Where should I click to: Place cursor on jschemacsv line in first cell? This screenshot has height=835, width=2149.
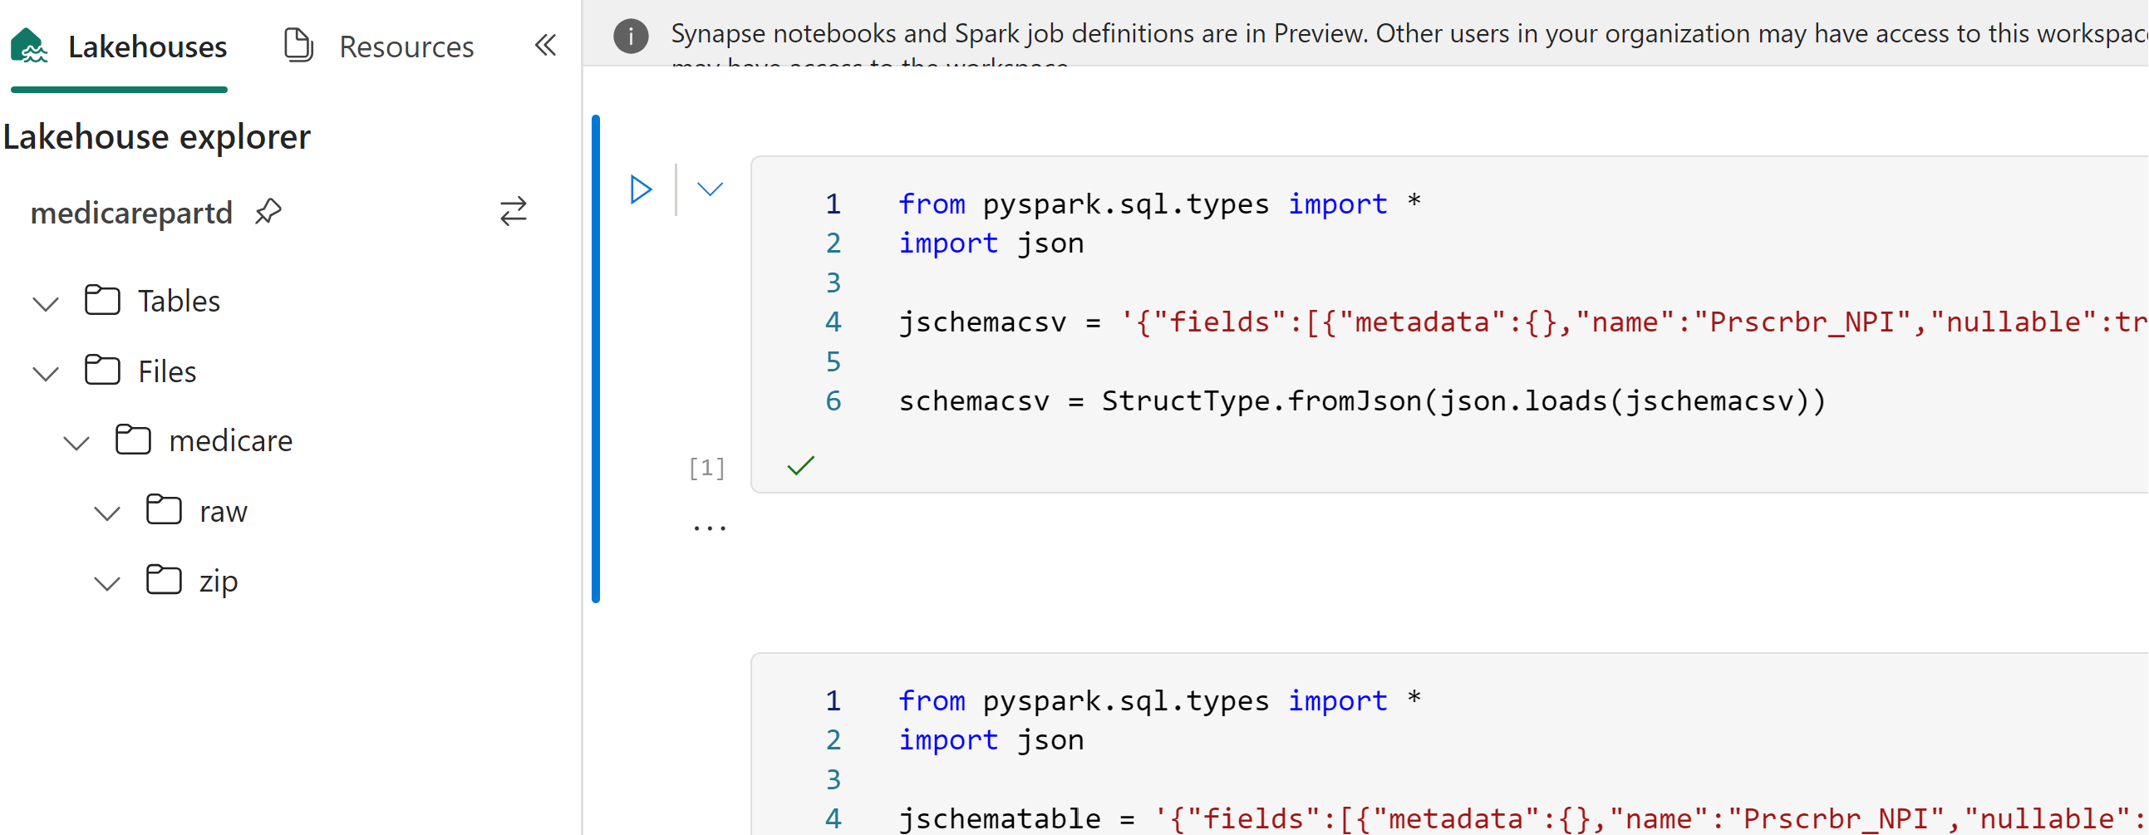click(x=1522, y=322)
